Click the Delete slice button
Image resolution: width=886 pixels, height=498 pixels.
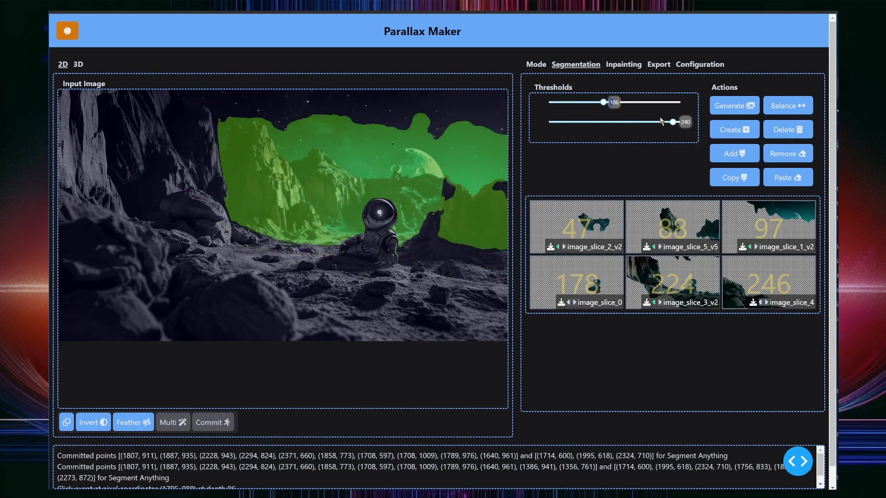[788, 130]
